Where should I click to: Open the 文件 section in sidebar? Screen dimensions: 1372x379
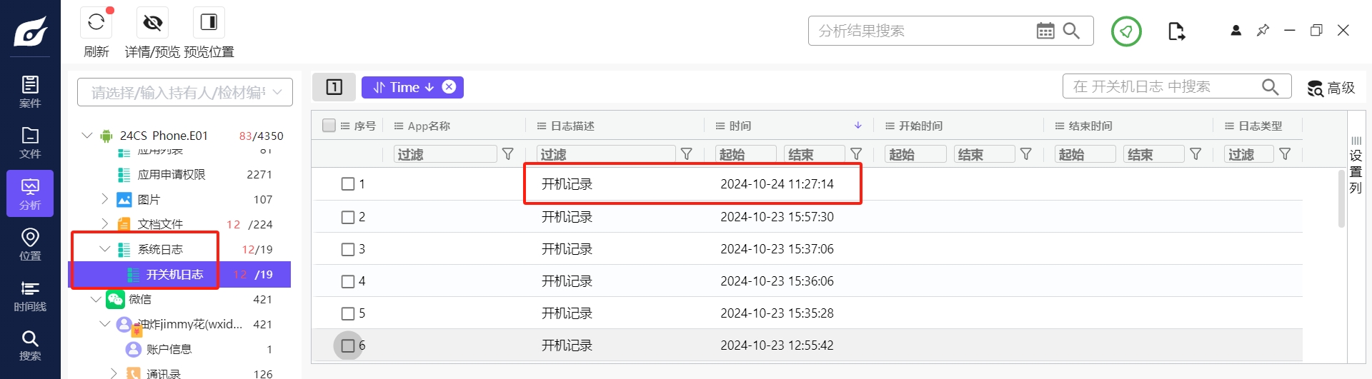coord(30,143)
